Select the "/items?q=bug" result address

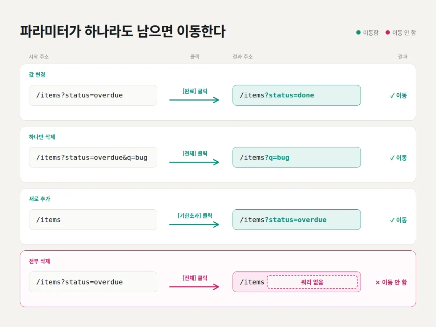pyautogui.click(x=296, y=157)
